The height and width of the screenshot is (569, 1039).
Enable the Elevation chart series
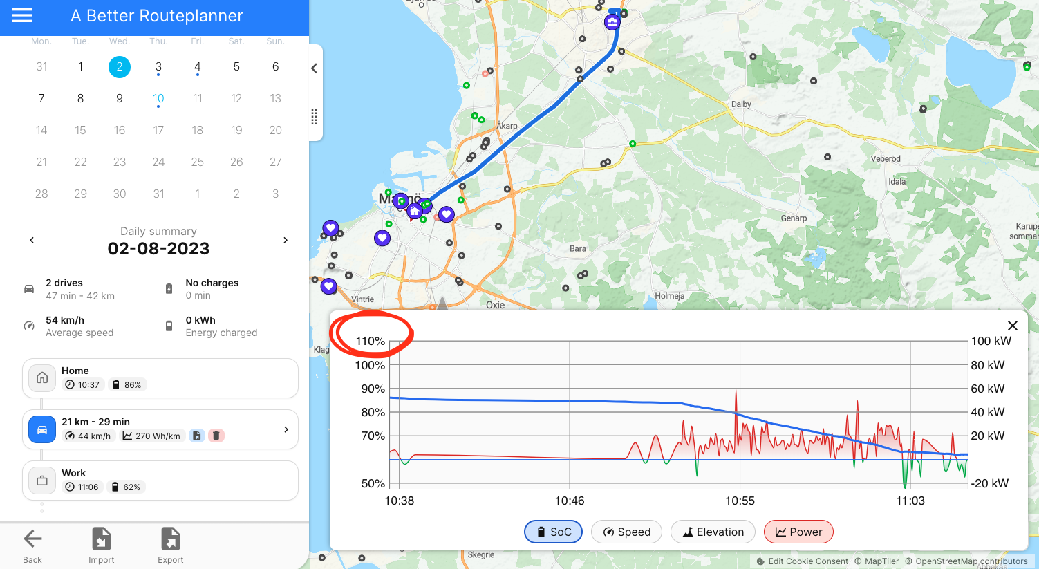[713, 532]
